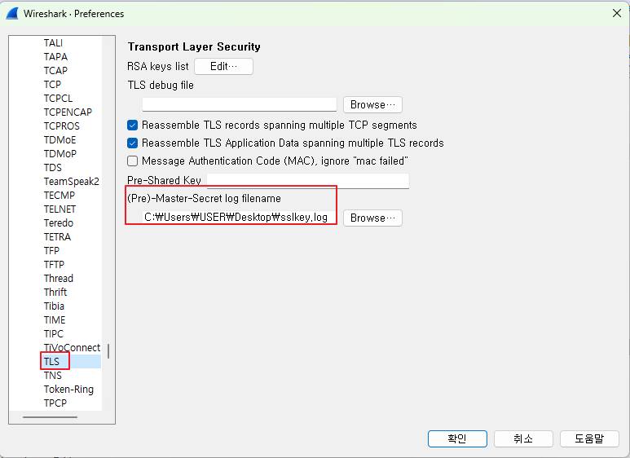Select TeamSpeak2 in the protocol list

click(71, 182)
